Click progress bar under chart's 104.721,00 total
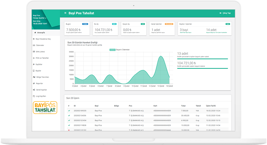The image size is (267, 145). click(203, 68)
